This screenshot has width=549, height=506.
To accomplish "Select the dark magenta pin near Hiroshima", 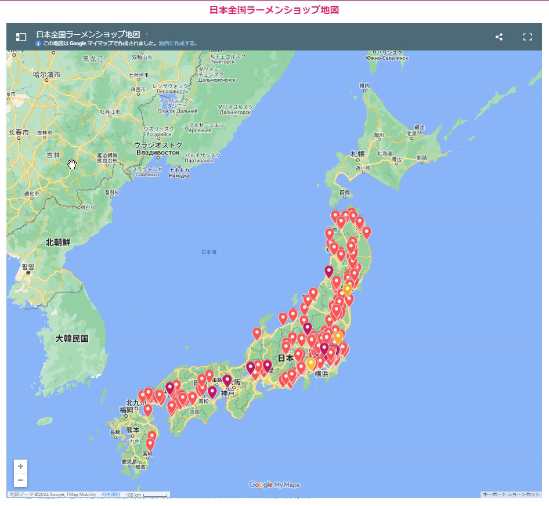I will (x=170, y=388).
